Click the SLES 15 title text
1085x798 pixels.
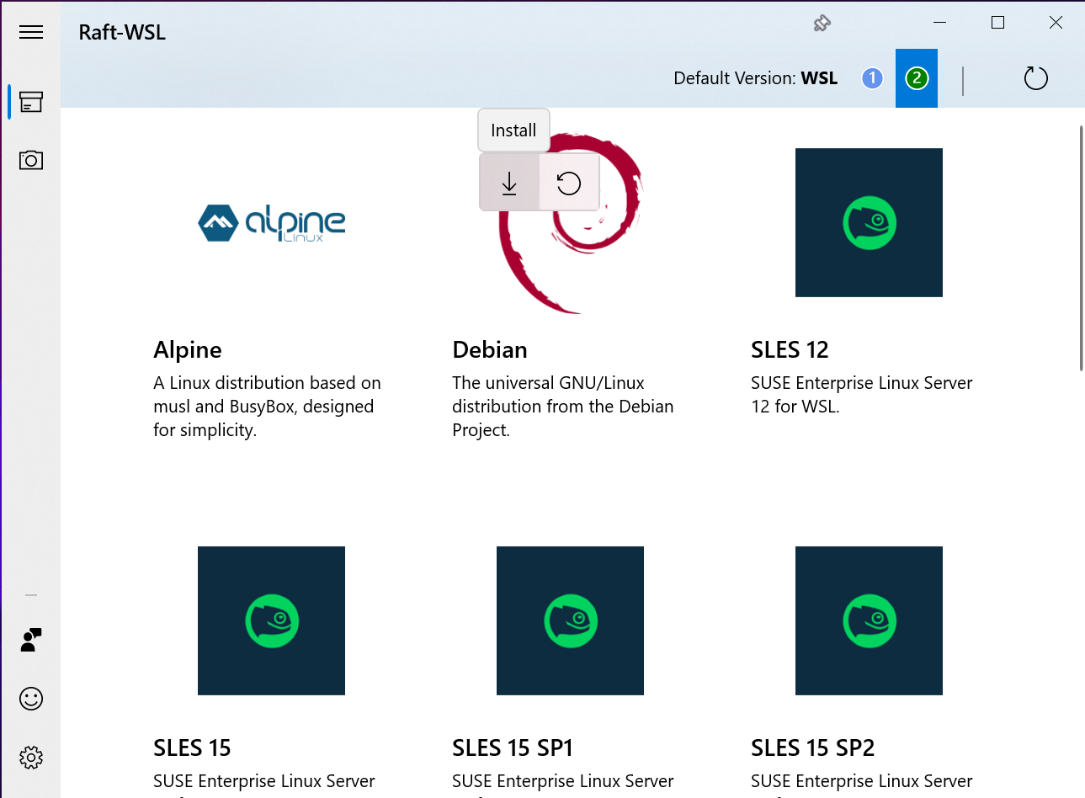[x=192, y=748]
